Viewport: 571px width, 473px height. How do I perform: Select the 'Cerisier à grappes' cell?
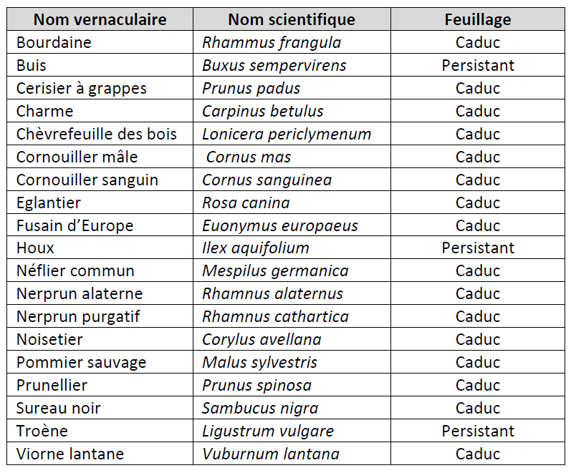(82, 89)
